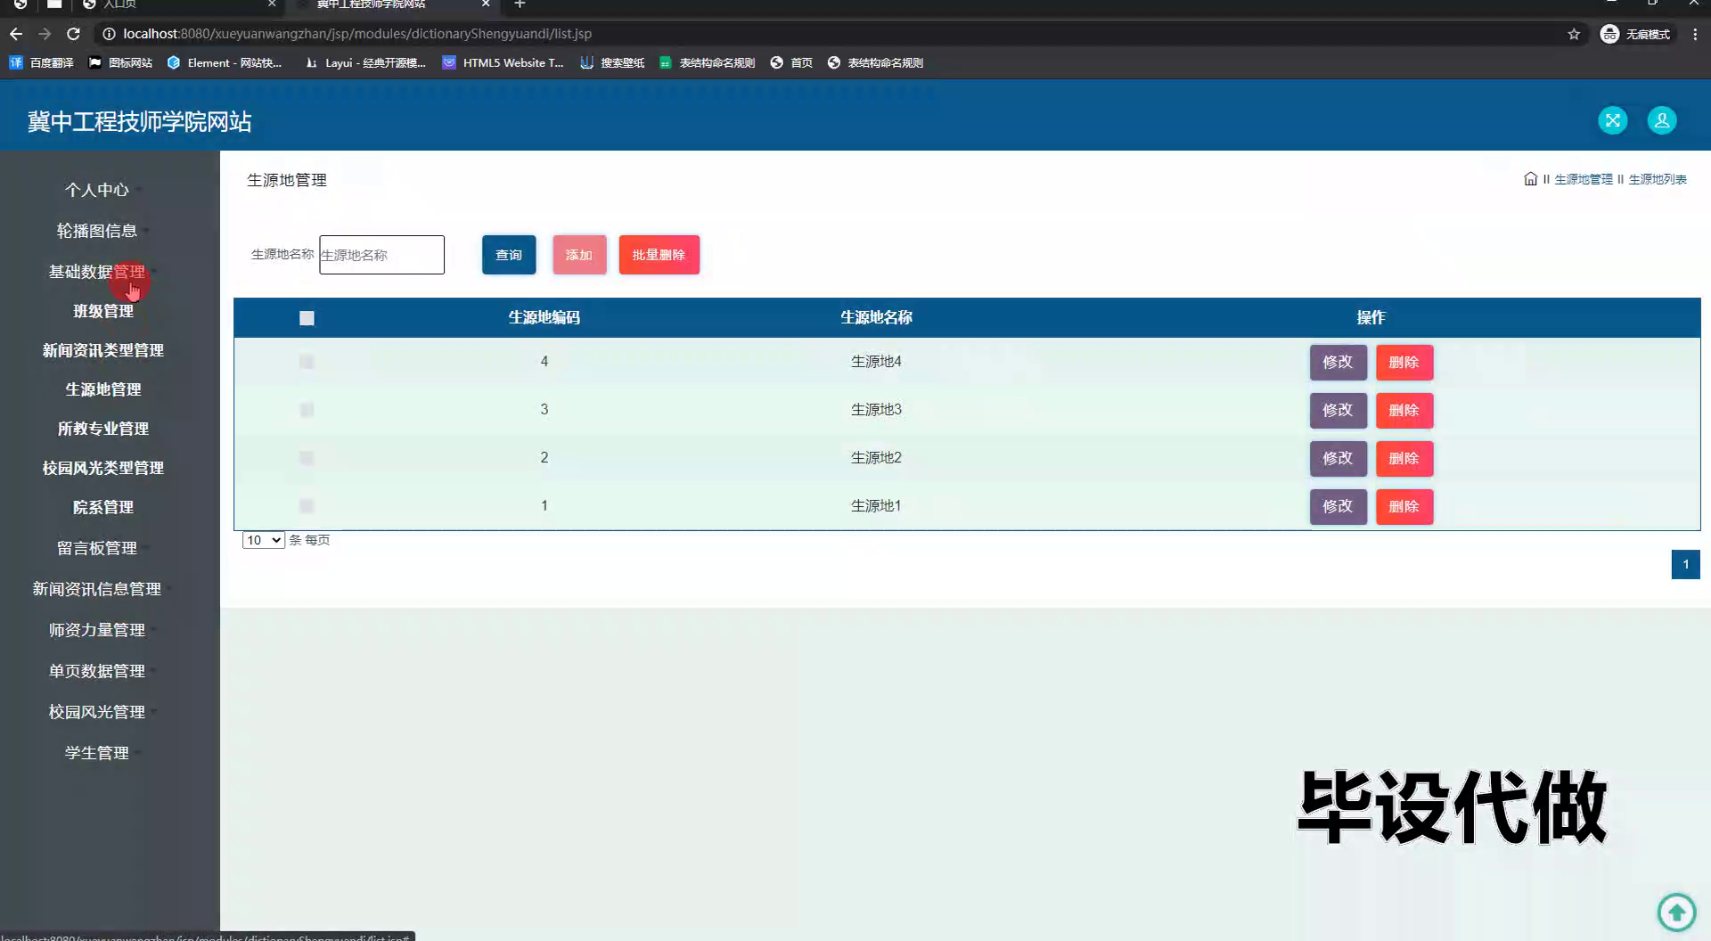Click 修改 for row 生源地2
Viewport: 1711px width, 941px height.
point(1338,459)
